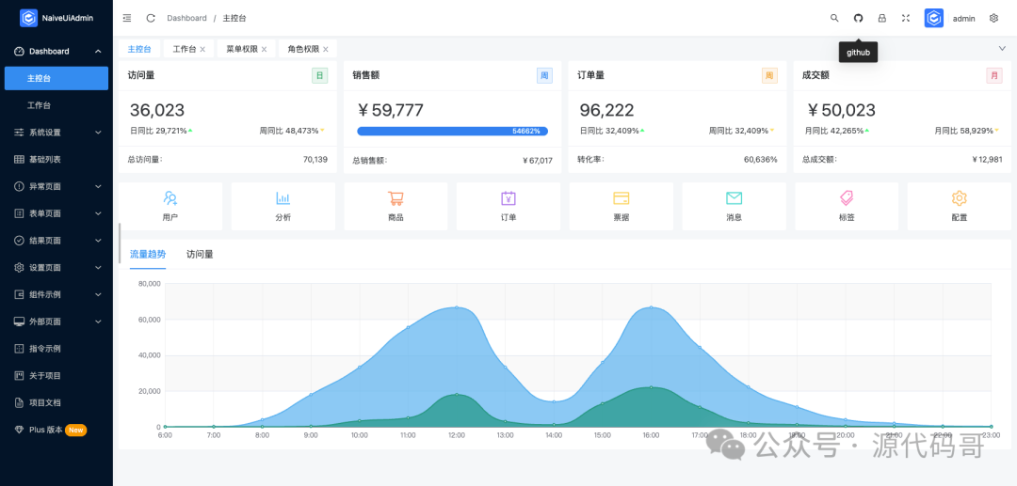The image size is (1017, 486).
Task: Expand the 系统设置 sidebar menu
Action: [98, 132]
